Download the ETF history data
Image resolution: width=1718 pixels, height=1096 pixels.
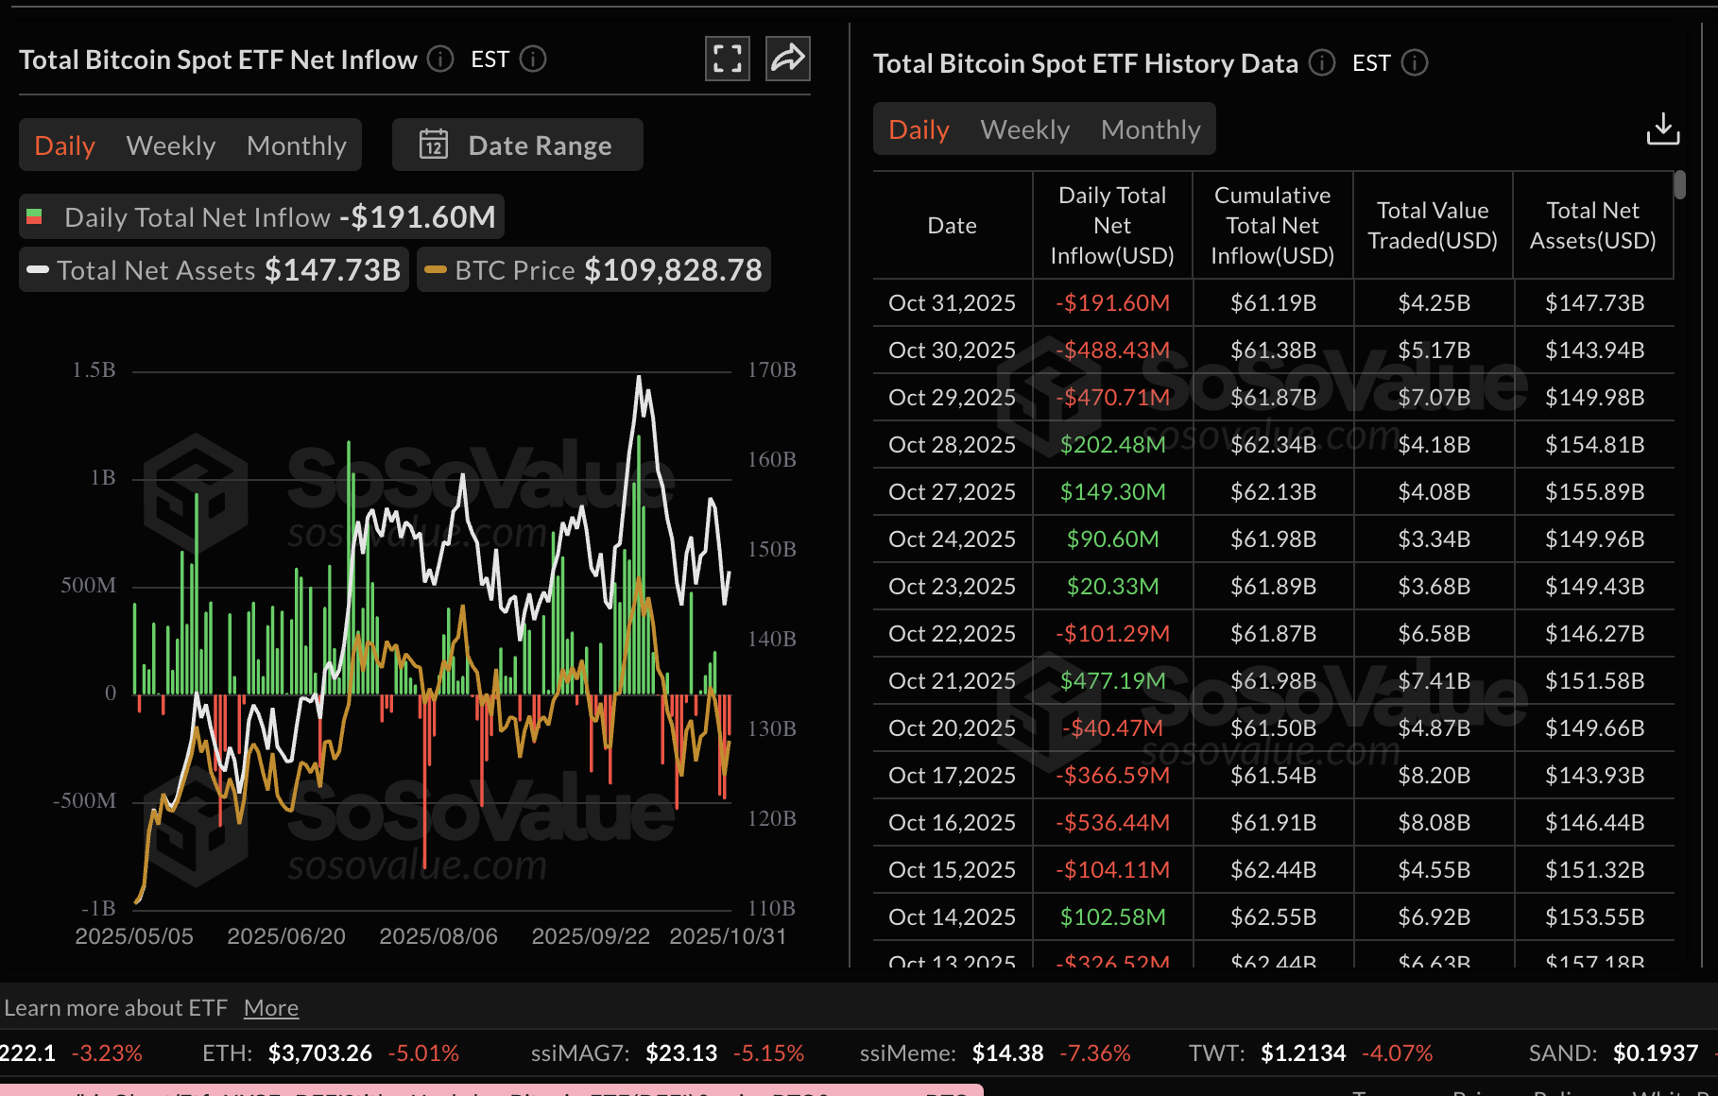[1664, 128]
